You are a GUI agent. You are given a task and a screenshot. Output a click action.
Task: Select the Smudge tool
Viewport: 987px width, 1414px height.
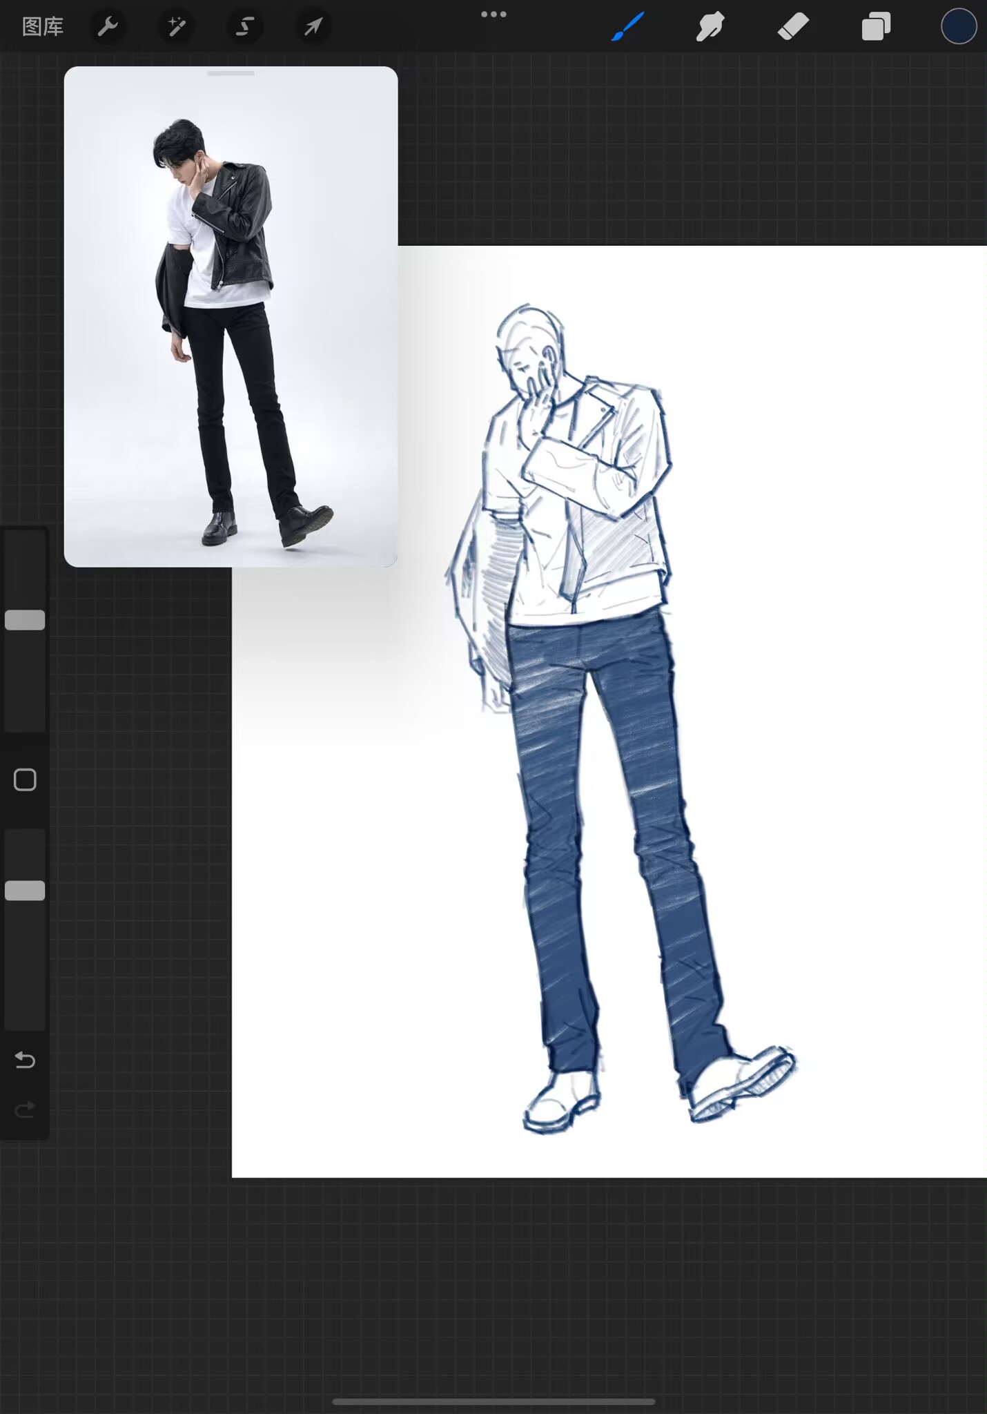tap(710, 27)
